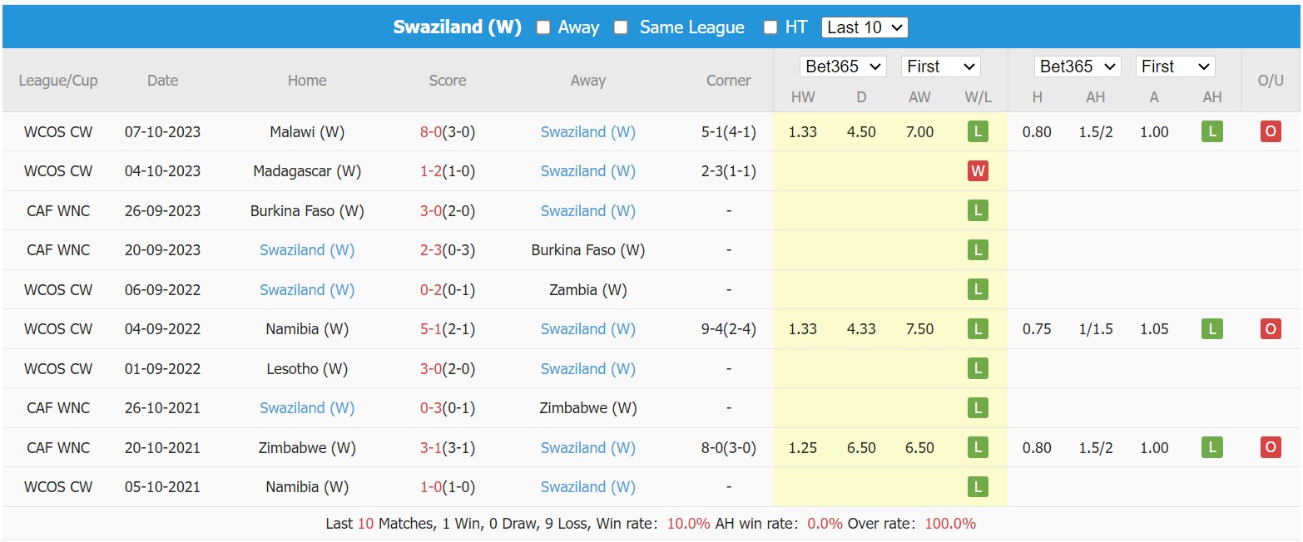Click the O/U column header
The height and width of the screenshot is (542, 1303).
coord(1271,81)
